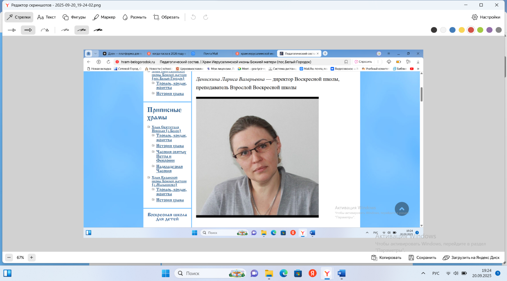Select the Text (Текст) tool
Screen dimensions: 507x281
tap(46, 17)
